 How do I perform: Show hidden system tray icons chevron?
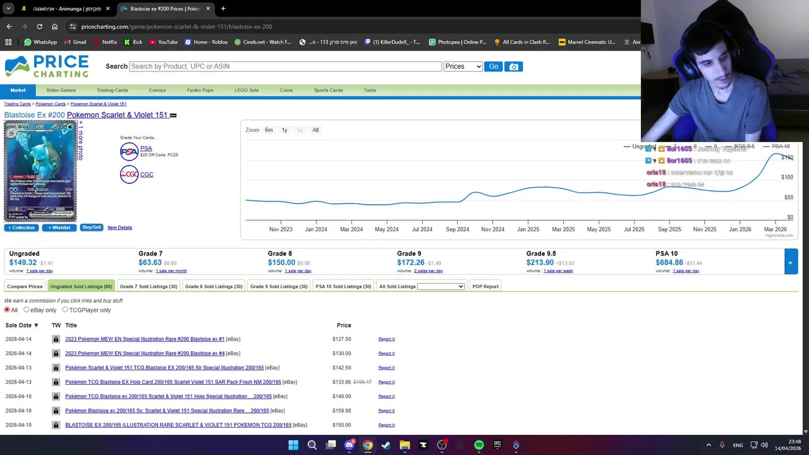pyautogui.click(x=708, y=445)
